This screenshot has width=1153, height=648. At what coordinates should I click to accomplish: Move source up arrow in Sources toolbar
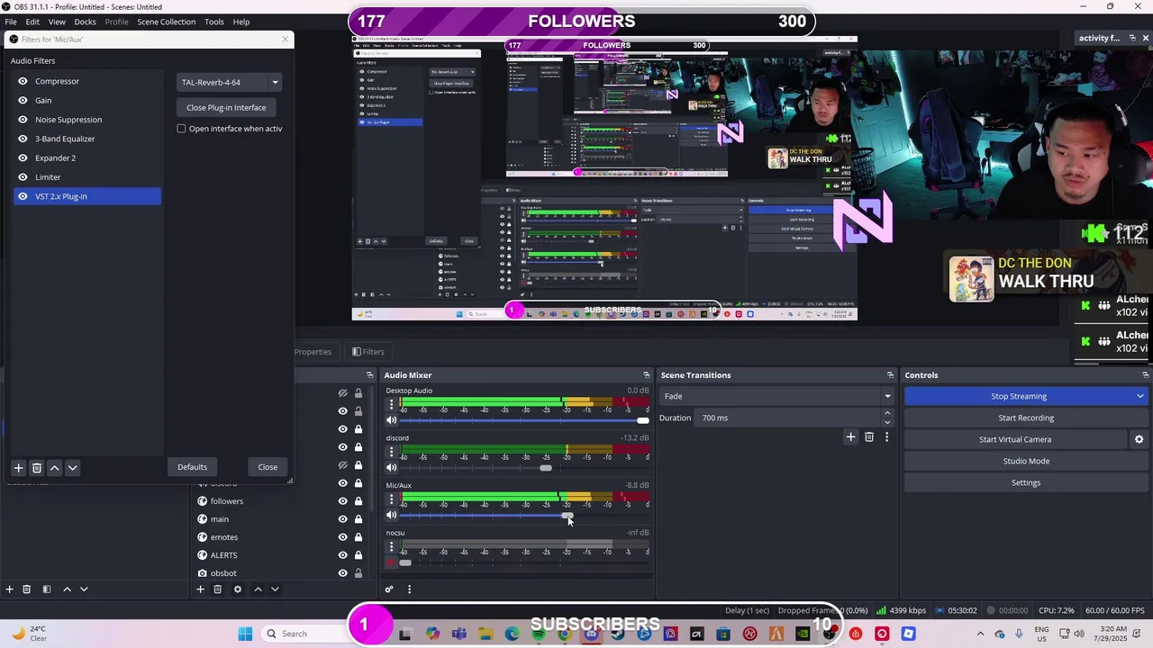point(258,589)
